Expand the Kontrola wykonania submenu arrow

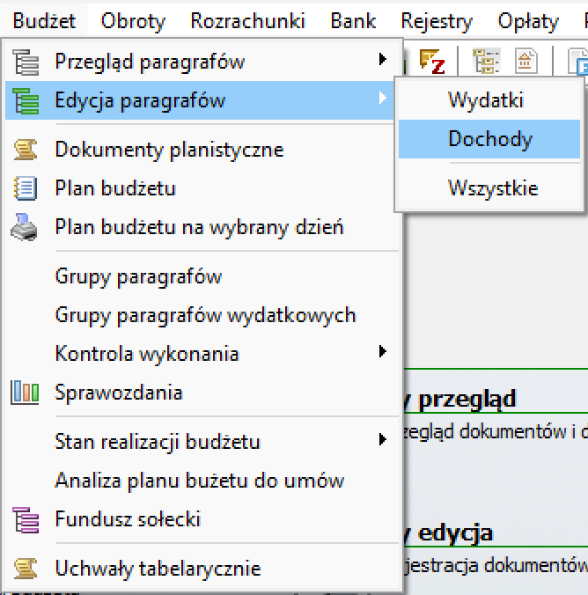383,352
